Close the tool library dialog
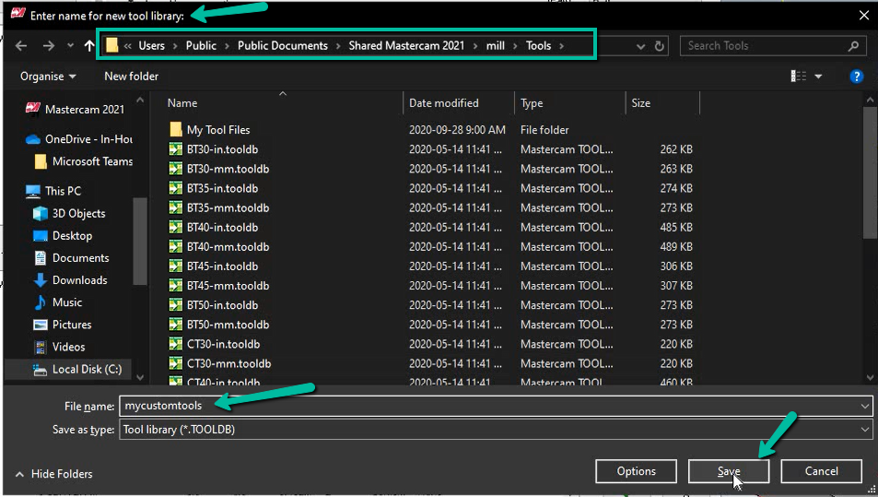This screenshot has height=497, width=878. tap(864, 16)
